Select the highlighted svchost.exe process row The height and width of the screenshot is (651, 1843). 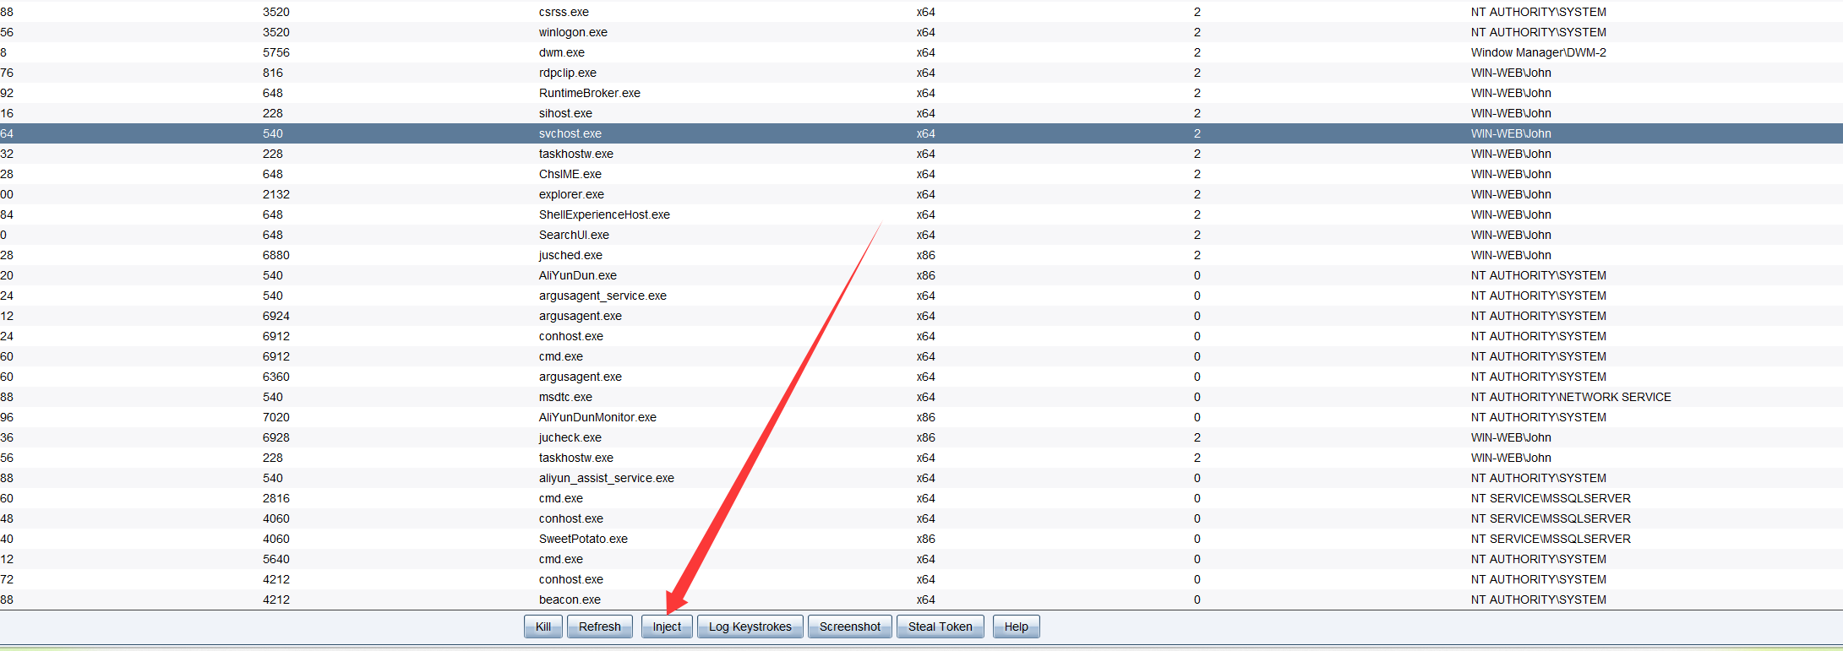pyautogui.click(x=570, y=133)
